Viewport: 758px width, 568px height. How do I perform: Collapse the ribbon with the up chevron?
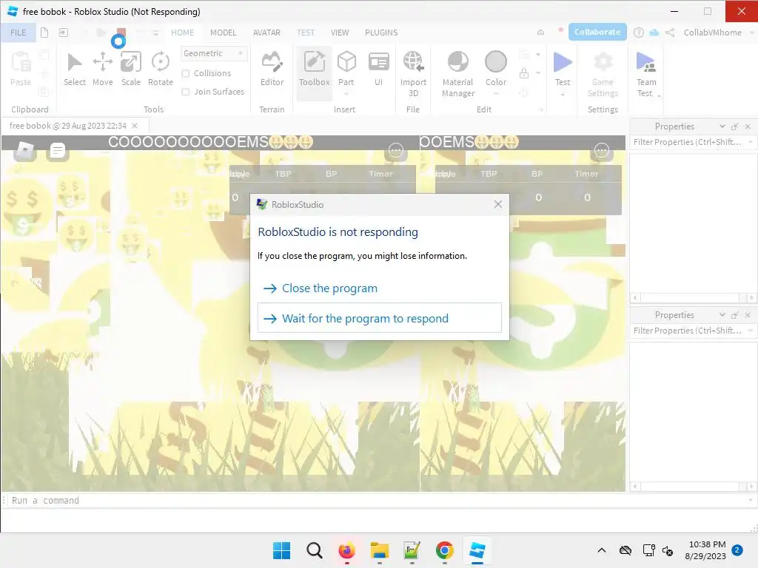point(540,33)
